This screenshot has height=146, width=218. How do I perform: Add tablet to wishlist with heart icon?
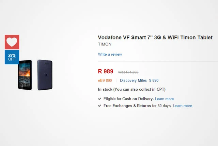coord(12,42)
